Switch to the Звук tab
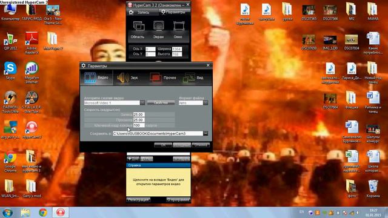The image size is (388, 218). [127, 78]
